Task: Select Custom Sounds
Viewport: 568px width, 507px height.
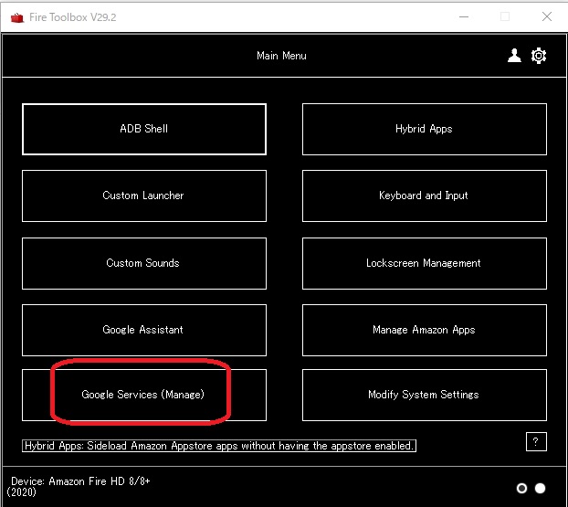Action: tap(144, 263)
